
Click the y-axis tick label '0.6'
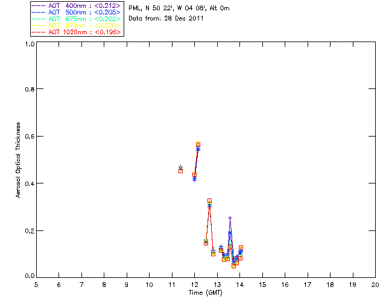(30, 137)
